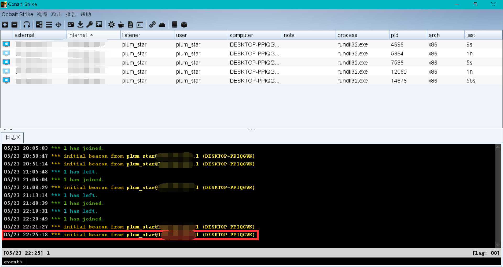Click the last check-in value 9s
This screenshot has height=267, width=503.
[469, 44]
